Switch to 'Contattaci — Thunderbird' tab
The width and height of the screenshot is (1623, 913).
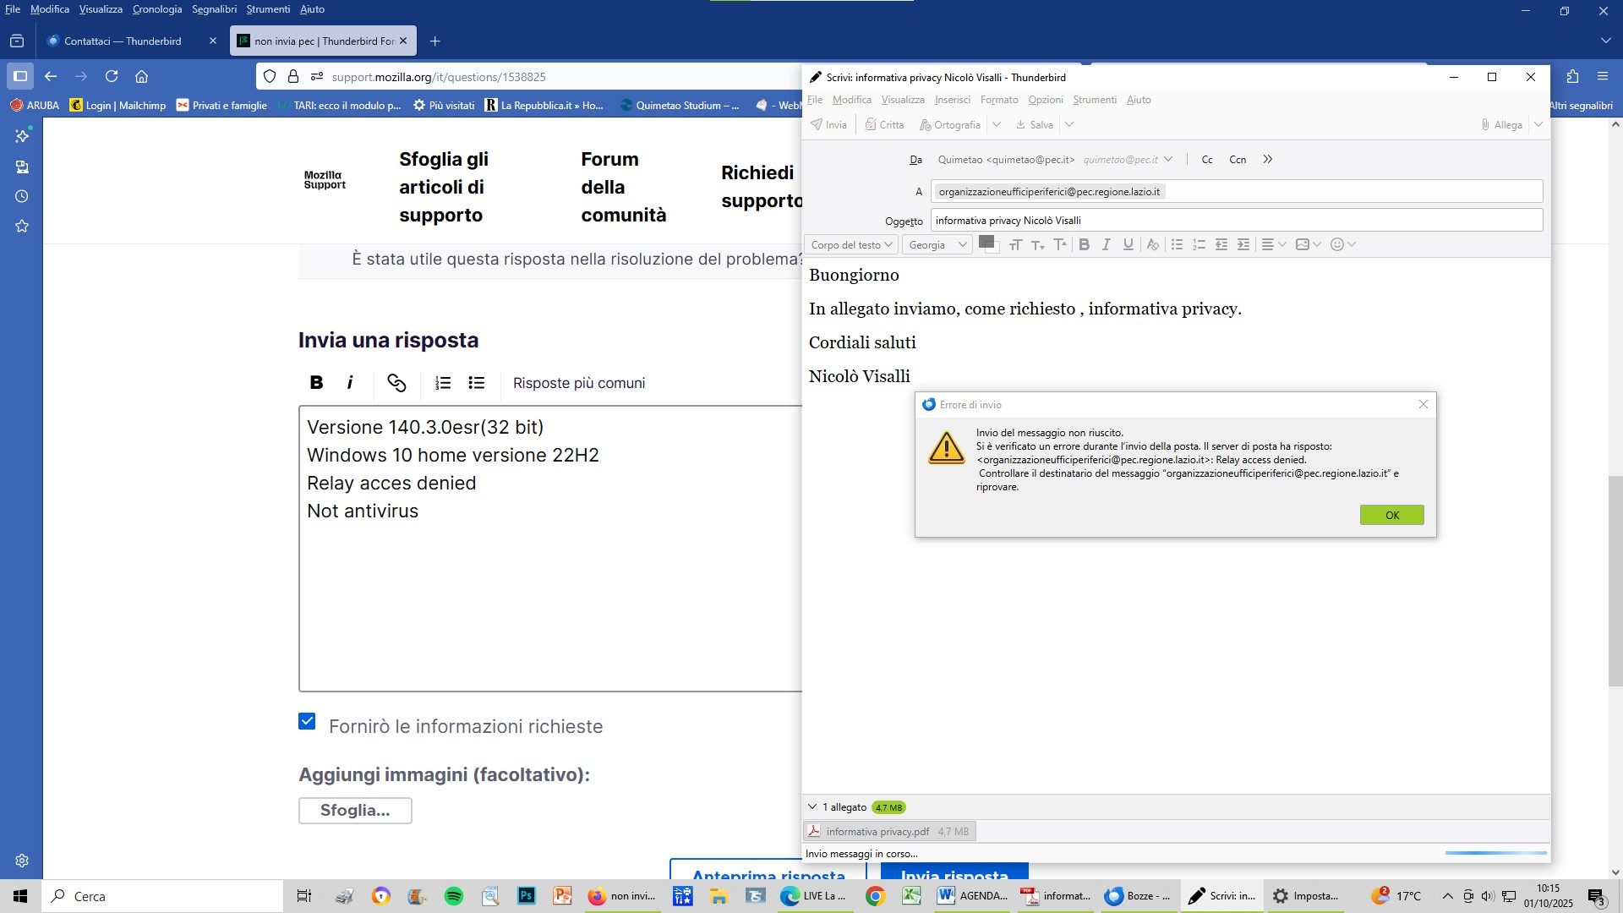123,41
